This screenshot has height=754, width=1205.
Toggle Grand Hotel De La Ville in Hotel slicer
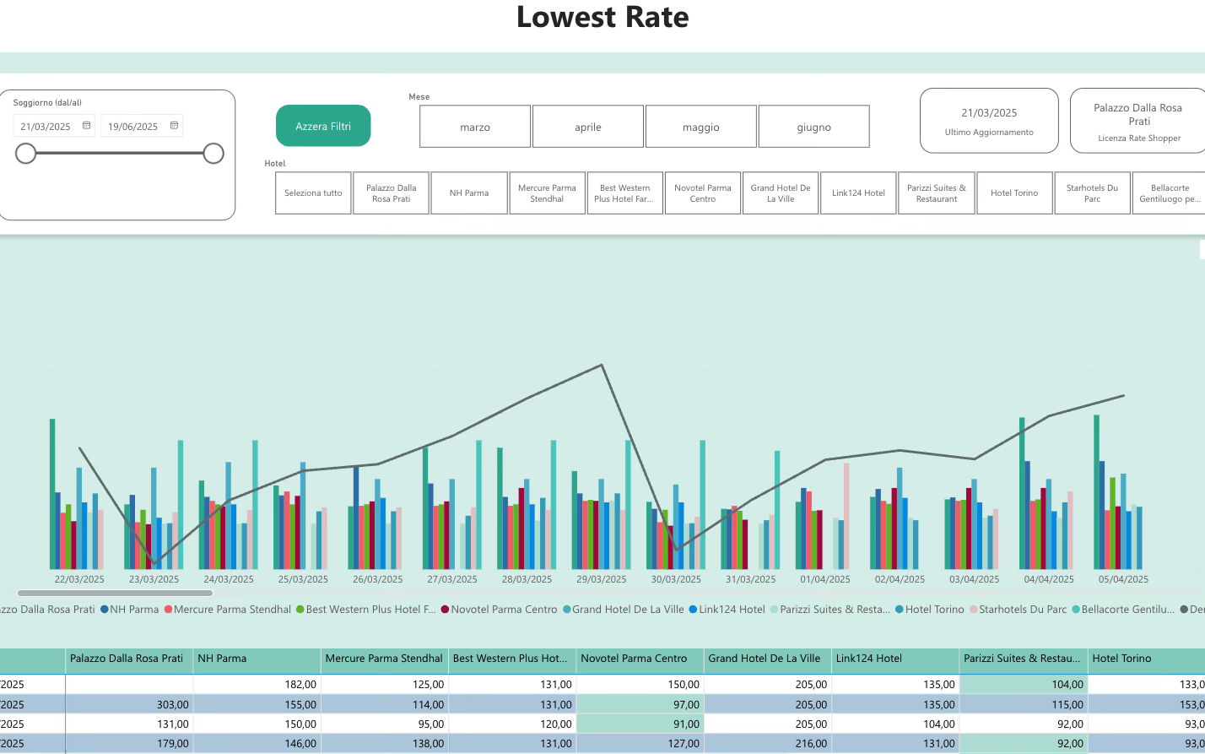[781, 193]
